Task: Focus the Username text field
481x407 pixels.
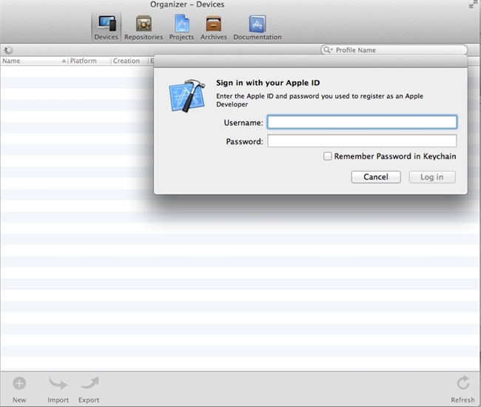Action: (x=362, y=122)
